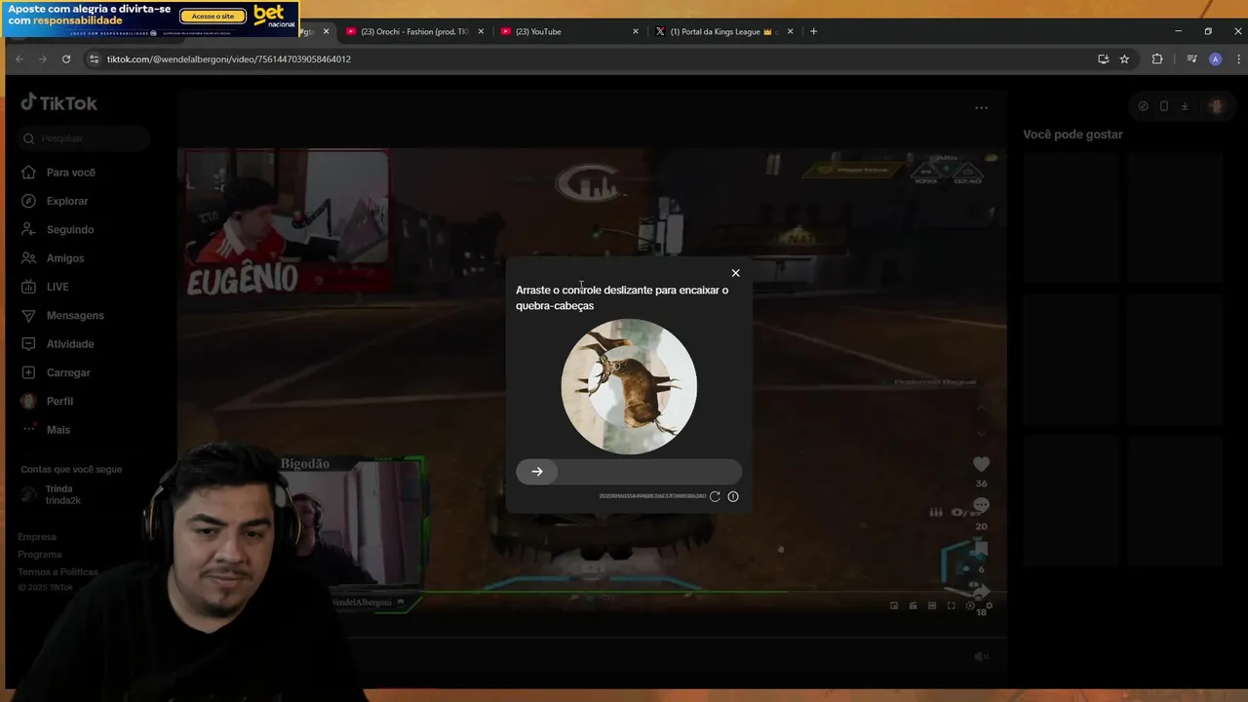The height and width of the screenshot is (702, 1248).
Task: Open LIVE in the sidebar
Action: point(45,287)
